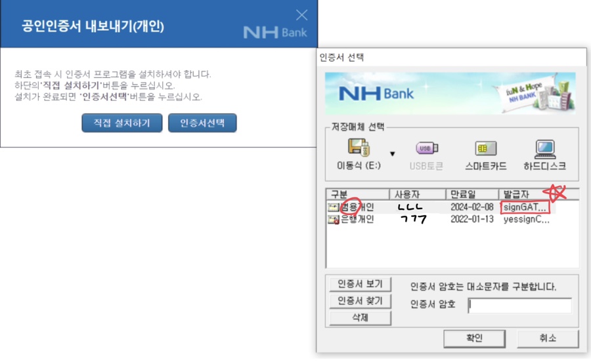Click the 2024-02-08 expiry date cell
The height and width of the screenshot is (362, 591).
point(472,207)
